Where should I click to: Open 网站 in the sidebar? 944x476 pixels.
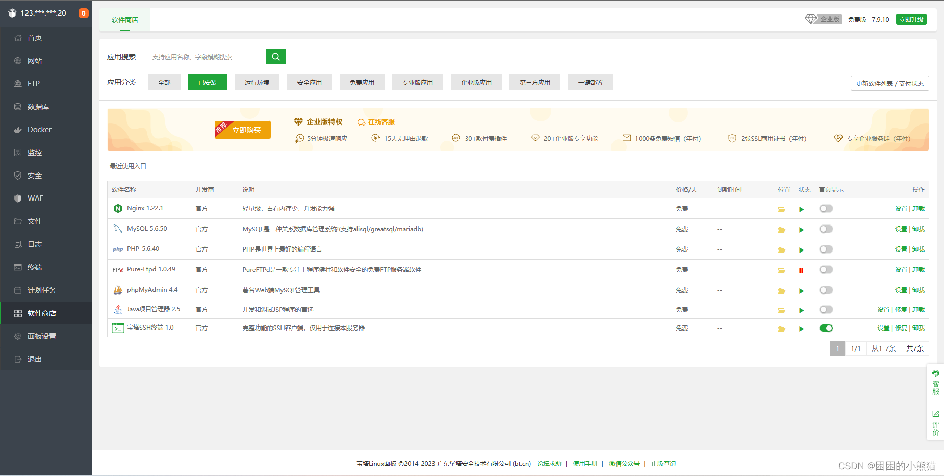[x=46, y=61]
